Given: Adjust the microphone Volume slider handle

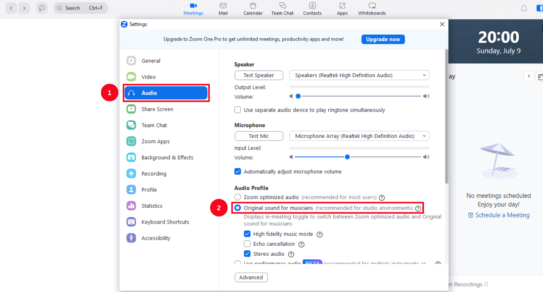Looking at the screenshot, I should (347, 157).
